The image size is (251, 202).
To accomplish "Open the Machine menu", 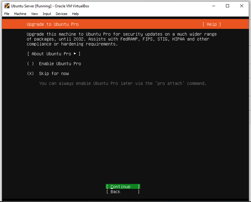I will click(20, 14).
